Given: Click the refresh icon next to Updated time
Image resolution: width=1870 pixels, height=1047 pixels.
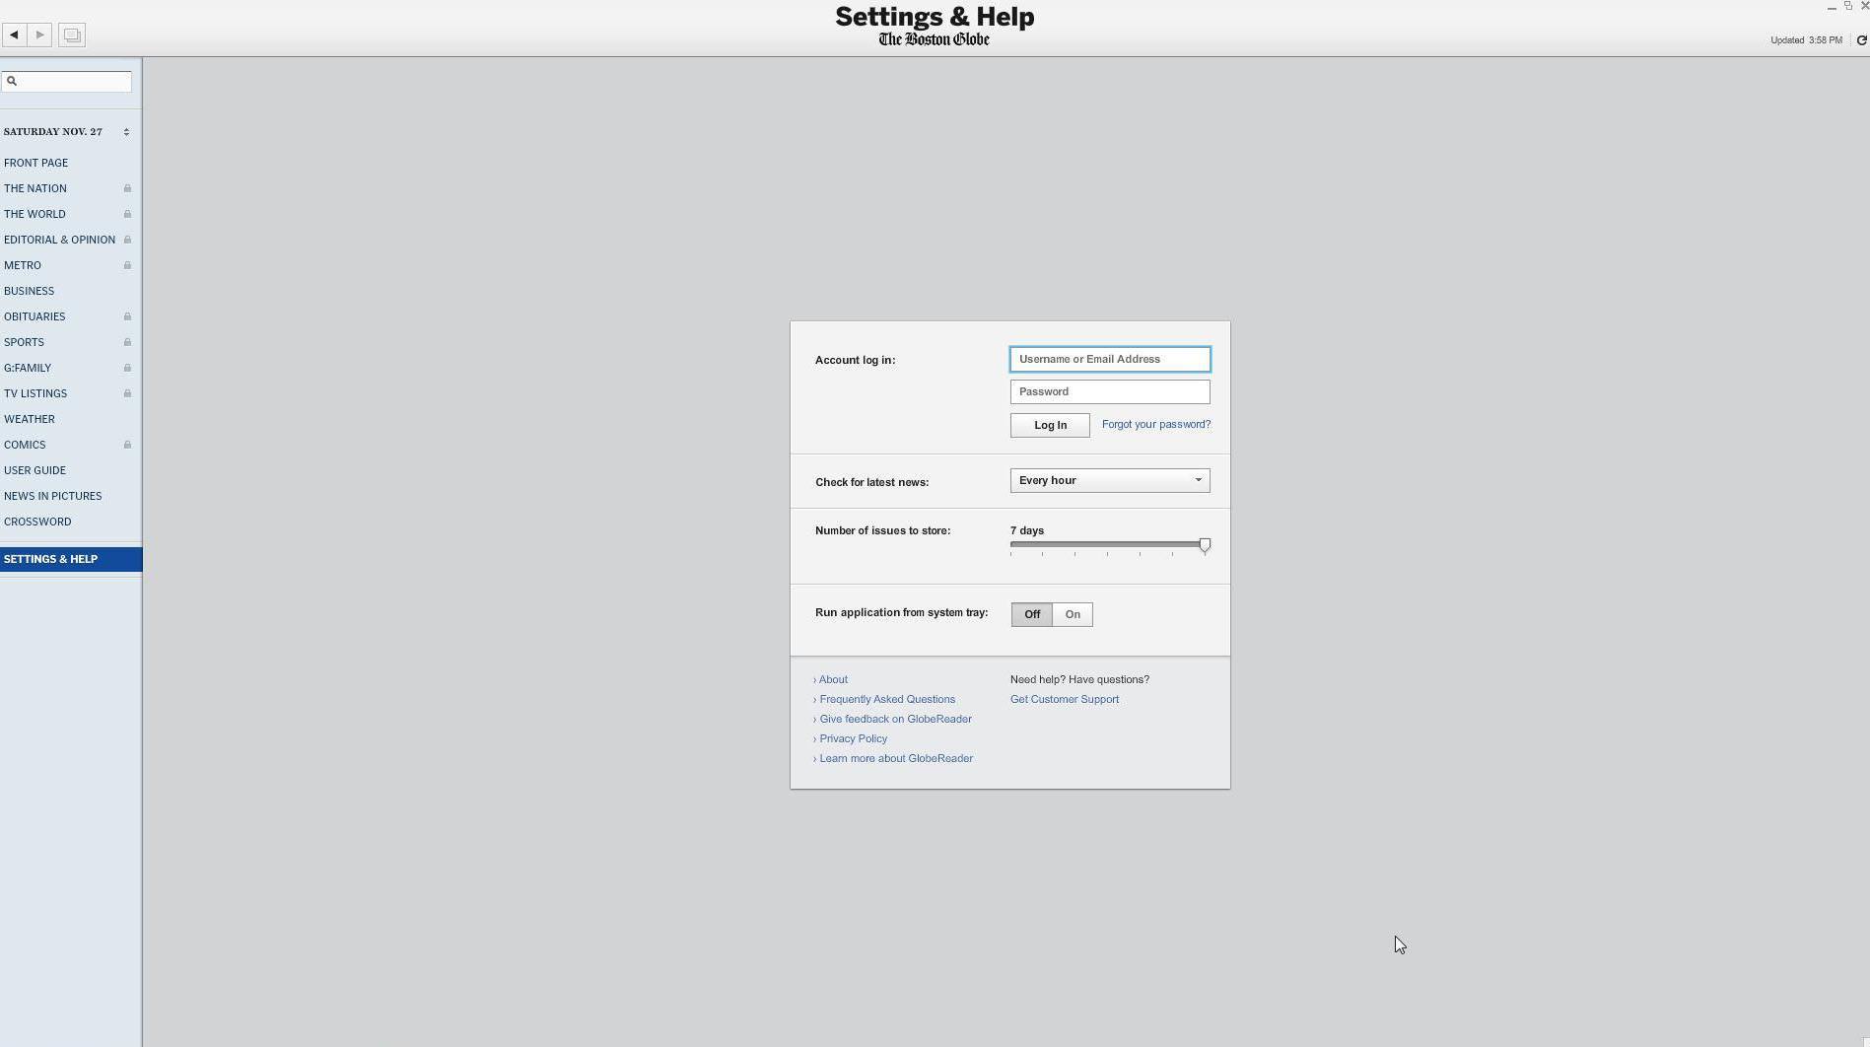Looking at the screenshot, I should click(1861, 40).
